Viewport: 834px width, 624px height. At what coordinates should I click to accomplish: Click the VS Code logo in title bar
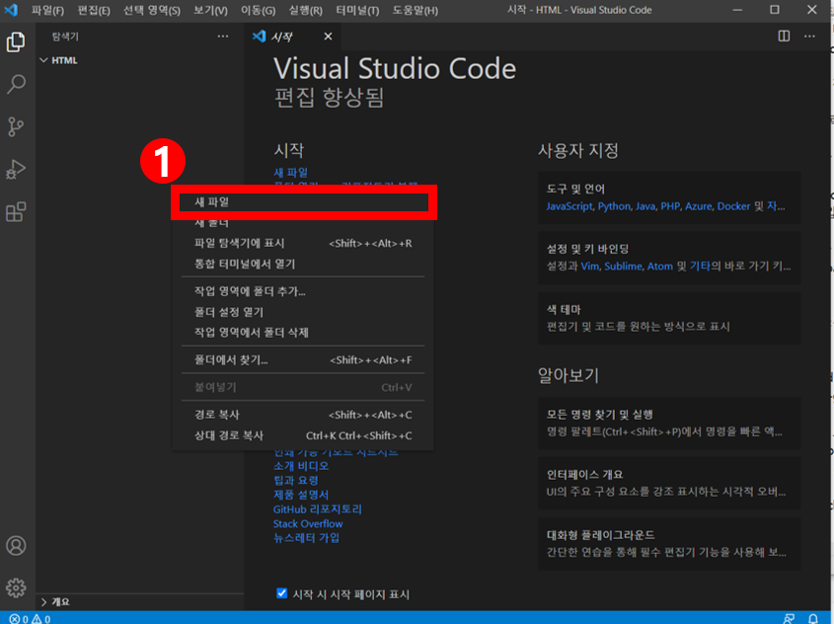point(11,10)
